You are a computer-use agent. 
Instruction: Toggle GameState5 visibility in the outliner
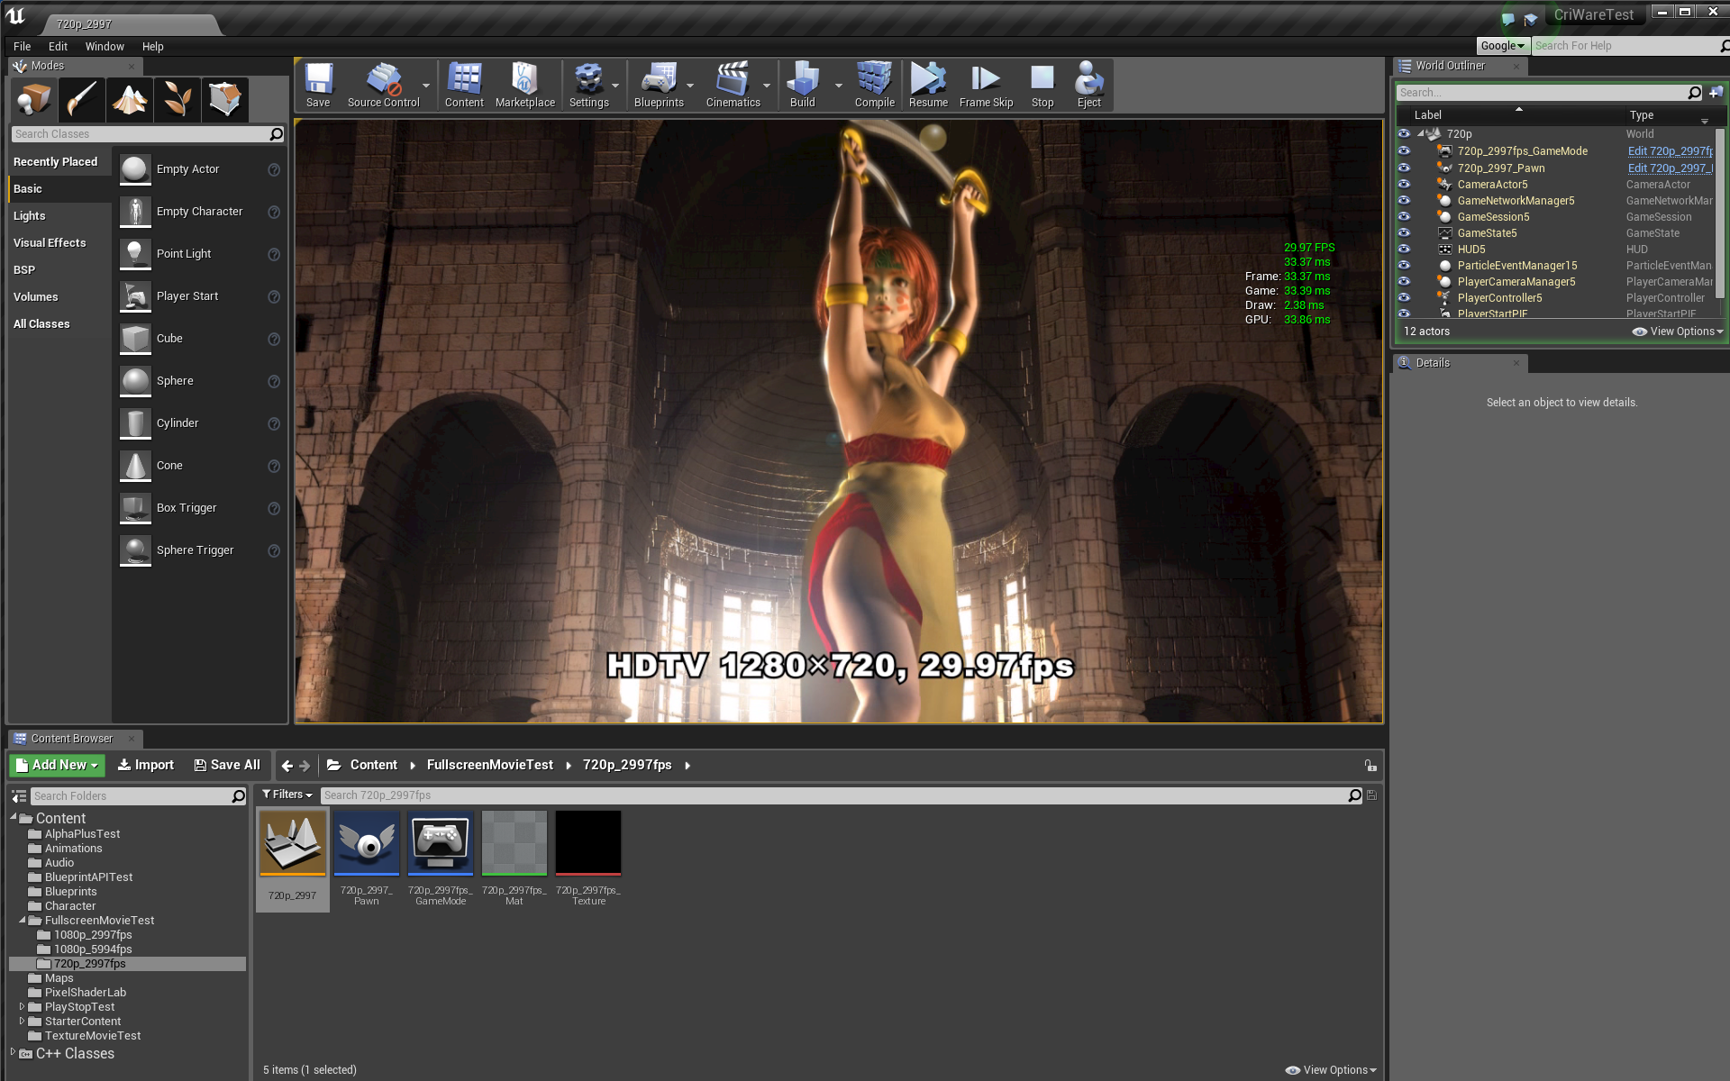click(1405, 232)
